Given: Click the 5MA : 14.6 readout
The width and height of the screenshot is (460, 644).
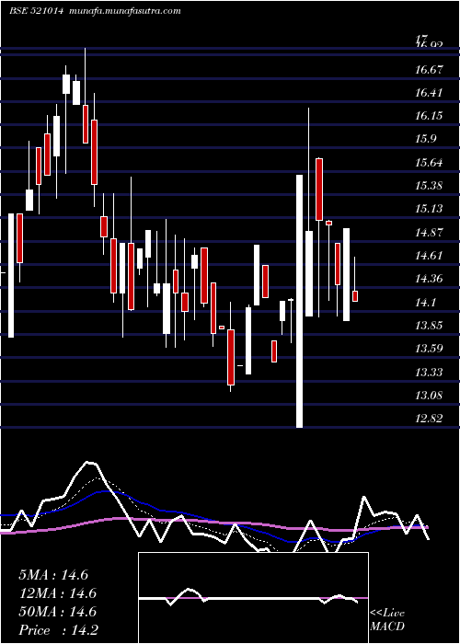Looking at the screenshot, I should (53, 575).
